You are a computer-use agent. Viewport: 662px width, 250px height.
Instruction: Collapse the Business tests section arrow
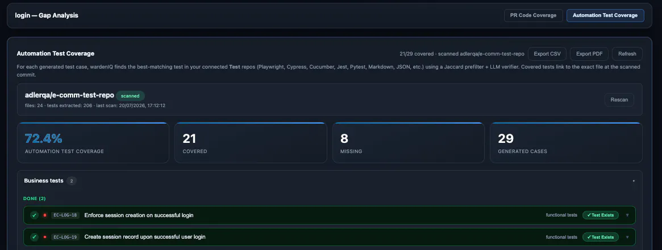633,181
